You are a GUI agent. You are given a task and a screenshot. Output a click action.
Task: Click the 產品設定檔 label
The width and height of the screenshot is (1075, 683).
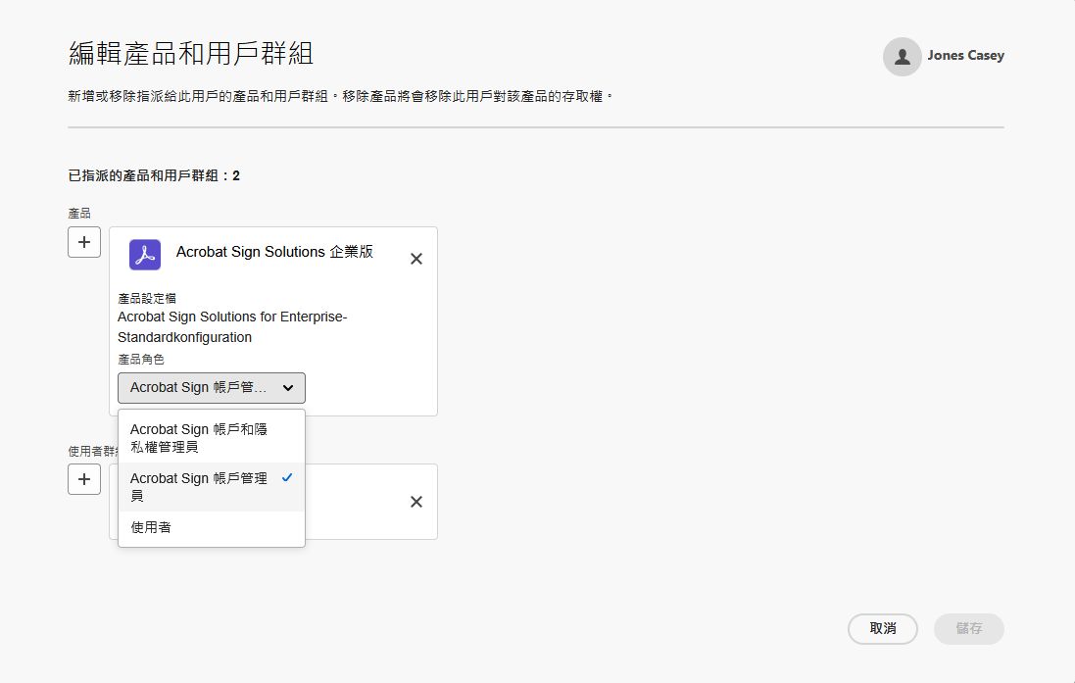coord(147,298)
